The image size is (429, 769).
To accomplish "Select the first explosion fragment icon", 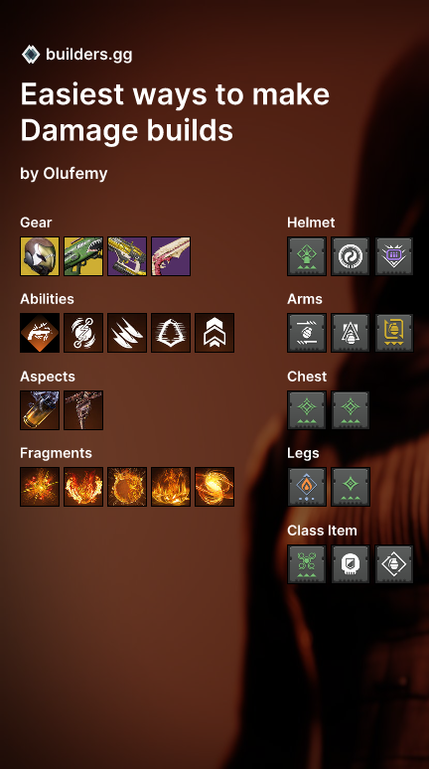I will pyautogui.click(x=40, y=487).
